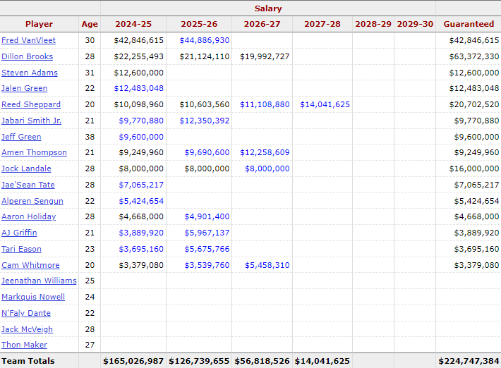Image resolution: width=501 pixels, height=368 pixels.
Task: Open AJ Griffin player page
Action: click(19, 233)
